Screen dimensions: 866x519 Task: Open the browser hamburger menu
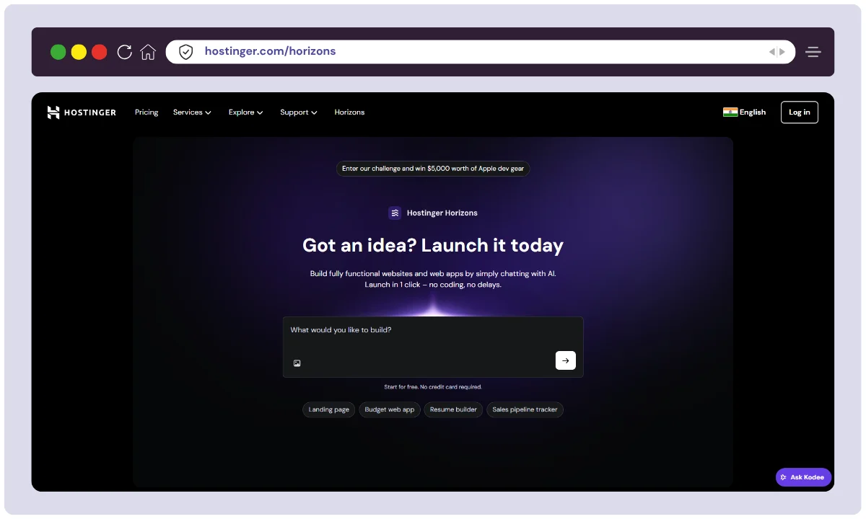813,52
